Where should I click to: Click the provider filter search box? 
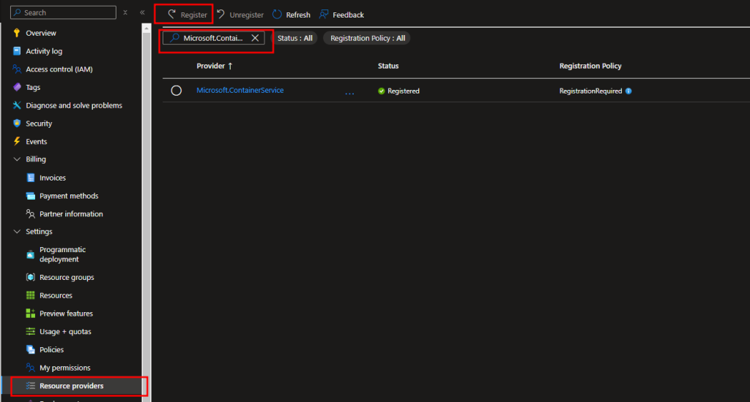click(213, 38)
